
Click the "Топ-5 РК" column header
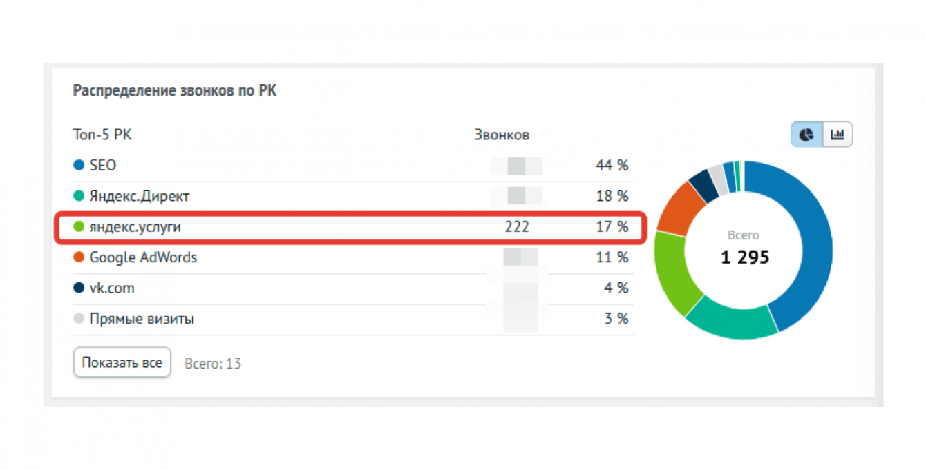[102, 135]
